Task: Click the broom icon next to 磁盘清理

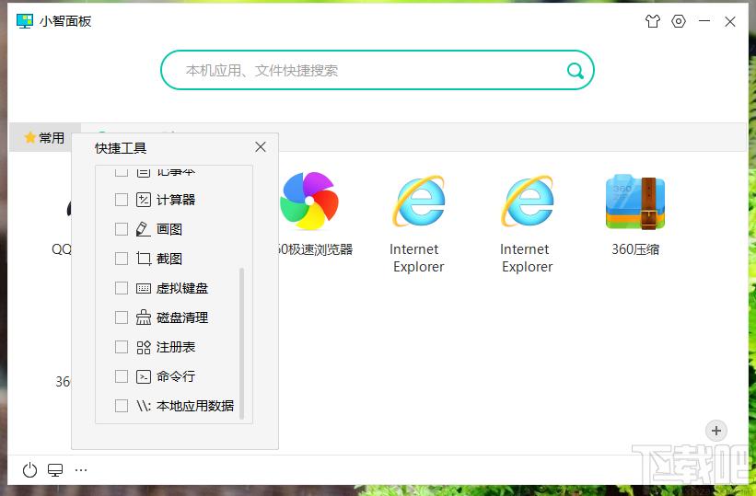Action: pyautogui.click(x=144, y=317)
